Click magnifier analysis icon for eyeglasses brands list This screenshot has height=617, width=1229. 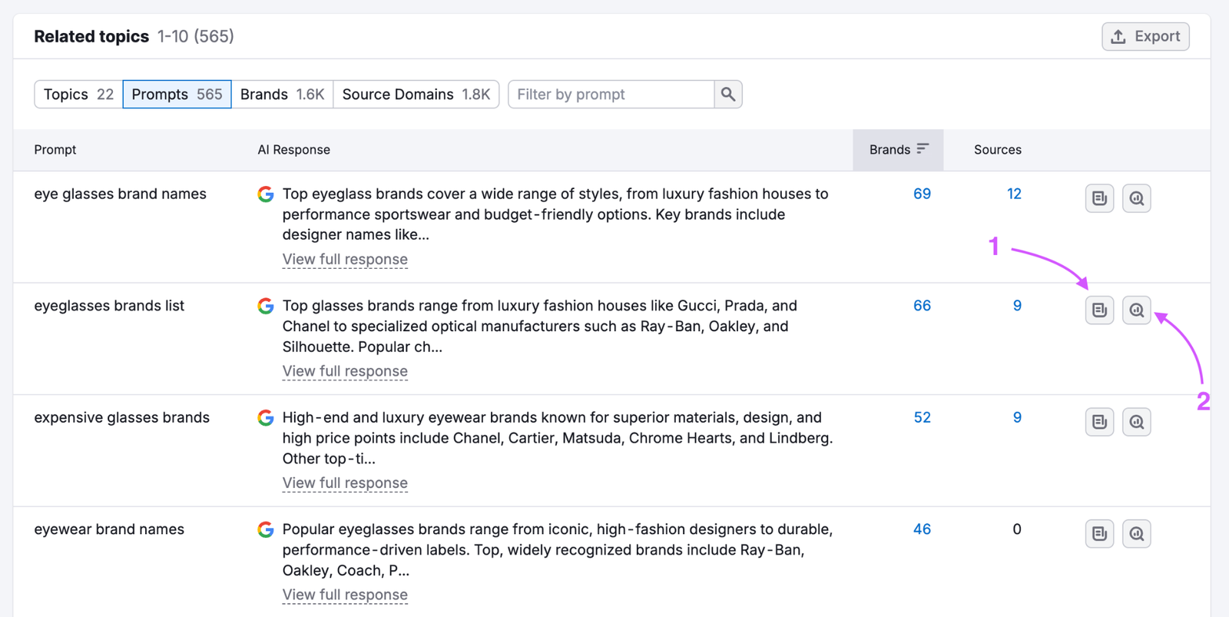[1136, 310]
